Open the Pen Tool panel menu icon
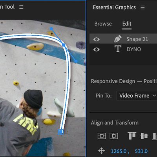The height and width of the screenshot is (157, 157). pyautogui.click(x=21, y=7)
